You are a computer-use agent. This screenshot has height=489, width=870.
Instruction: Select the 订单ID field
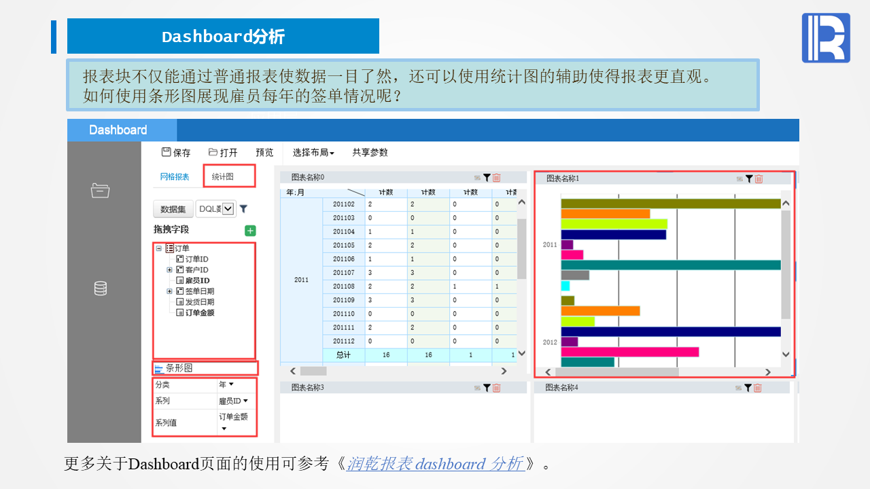coord(196,259)
